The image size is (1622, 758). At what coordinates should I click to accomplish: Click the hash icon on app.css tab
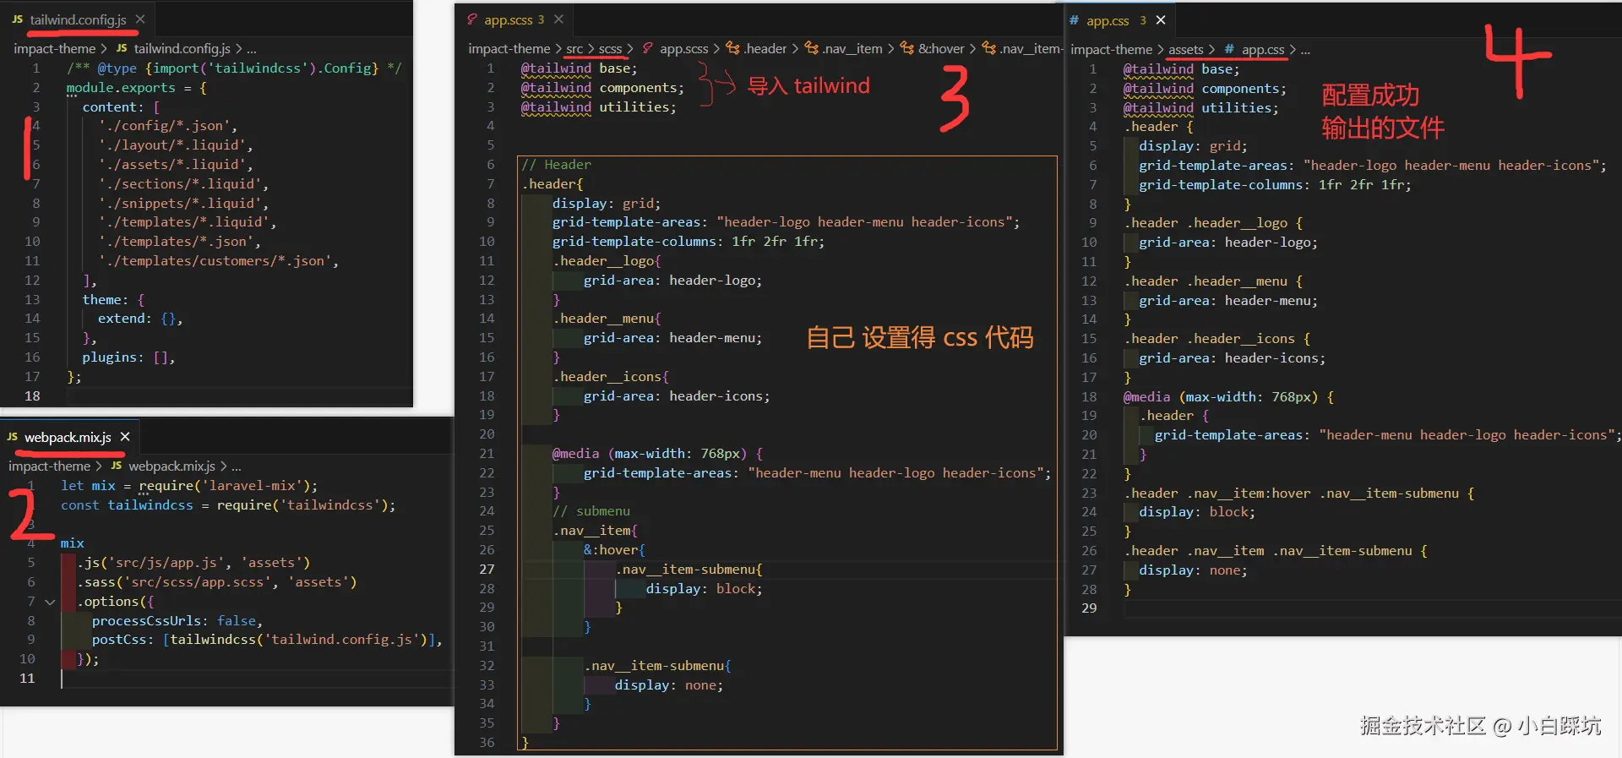tap(1074, 20)
